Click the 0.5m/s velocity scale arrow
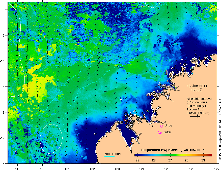Screen dimensions: 222x171 pyautogui.click(x=195, y=116)
